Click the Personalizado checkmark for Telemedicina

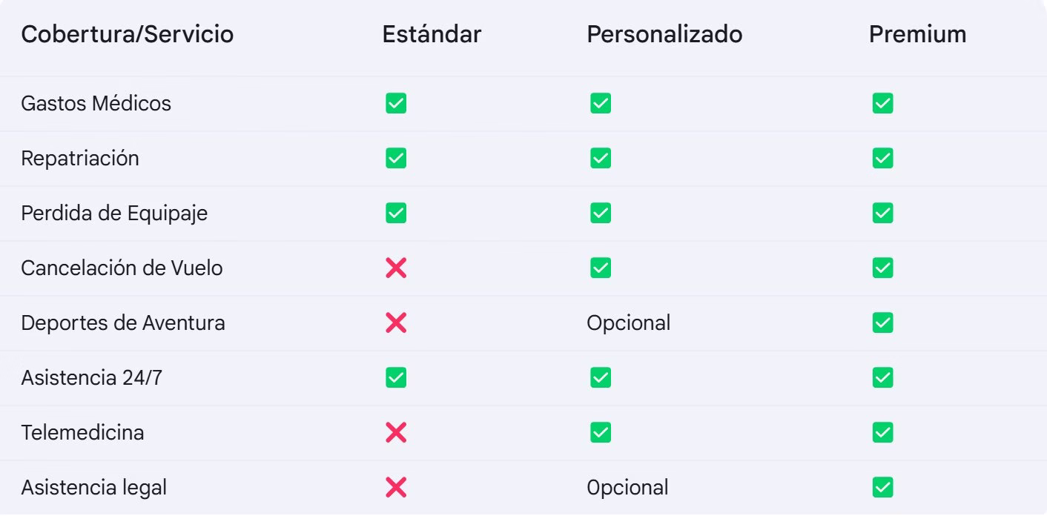point(601,432)
